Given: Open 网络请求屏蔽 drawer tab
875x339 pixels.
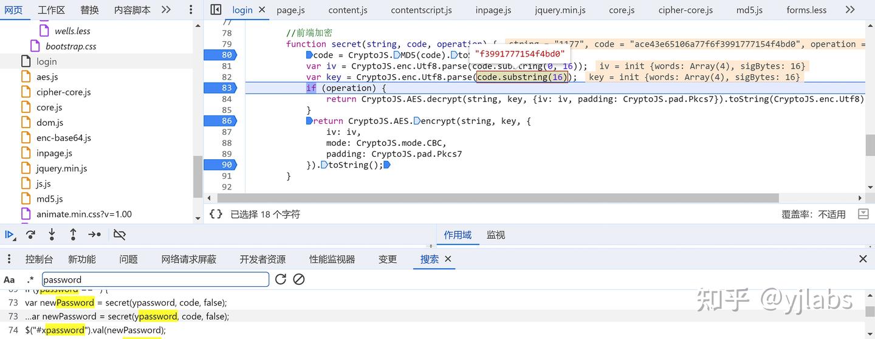Looking at the screenshot, I should point(188,259).
